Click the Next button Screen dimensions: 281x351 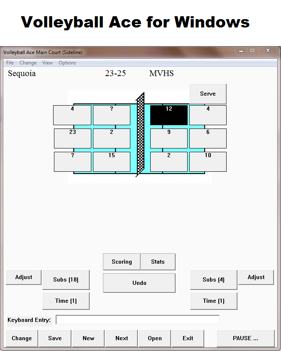point(122,338)
